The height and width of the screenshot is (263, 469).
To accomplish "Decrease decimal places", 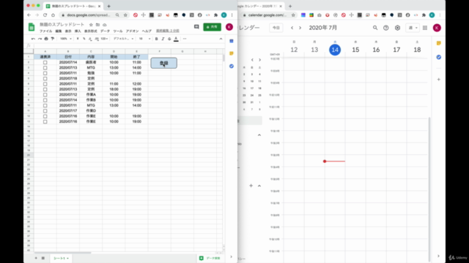I will coord(90,39).
